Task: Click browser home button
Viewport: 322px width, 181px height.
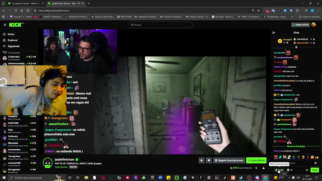Action: (22, 11)
